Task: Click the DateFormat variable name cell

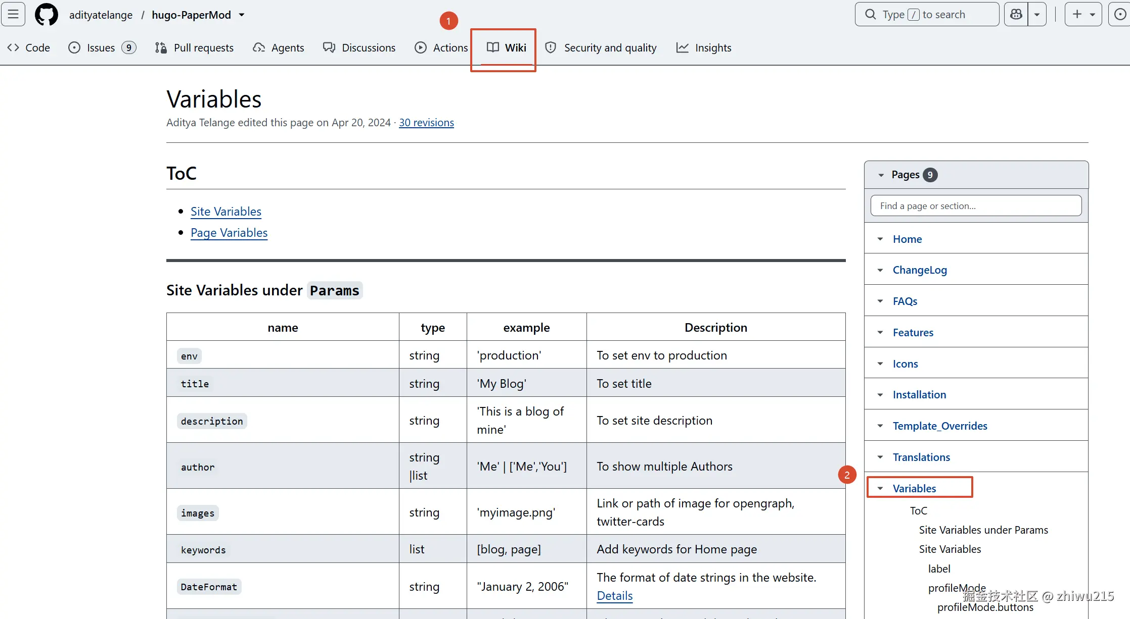Action: (283, 586)
